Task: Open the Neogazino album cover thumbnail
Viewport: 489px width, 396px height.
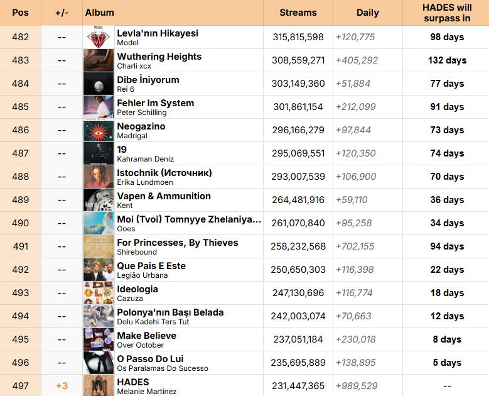Action: pyautogui.click(x=99, y=130)
